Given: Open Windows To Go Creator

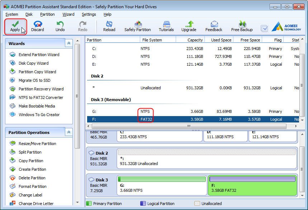Looking at the screenshot, I should (34, 115).
